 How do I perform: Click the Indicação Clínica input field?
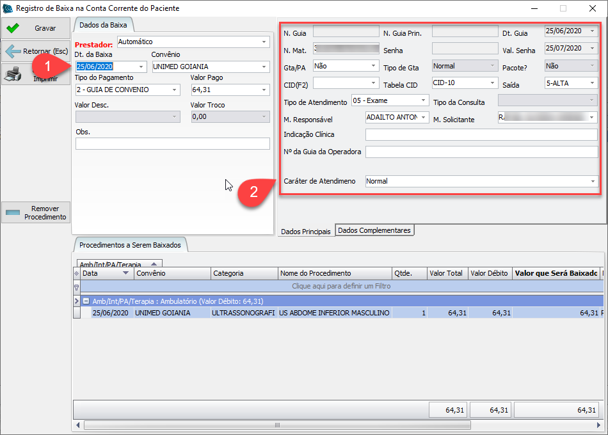(x=481, y=134)
